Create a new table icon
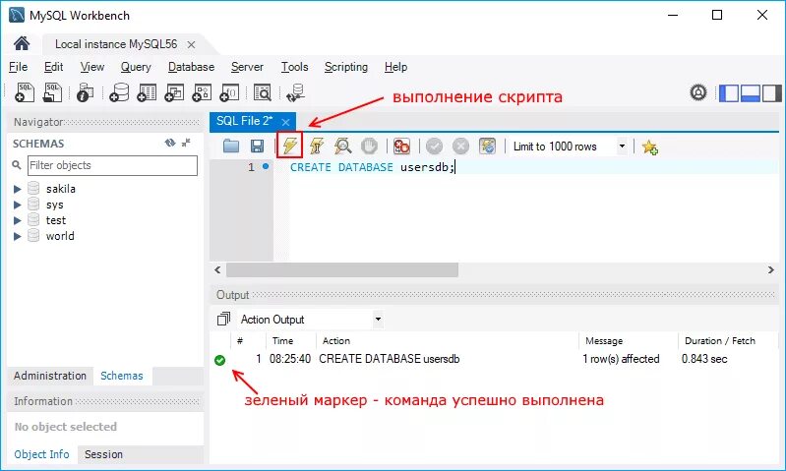Viewport: 786px width, 471px height. click(147, 92)
